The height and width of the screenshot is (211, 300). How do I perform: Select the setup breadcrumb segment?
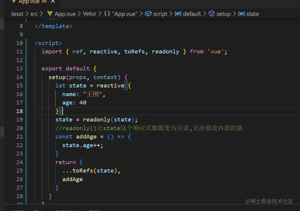(224, 14)
